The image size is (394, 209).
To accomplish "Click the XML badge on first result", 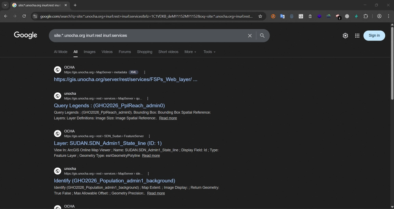I will 134,72.
